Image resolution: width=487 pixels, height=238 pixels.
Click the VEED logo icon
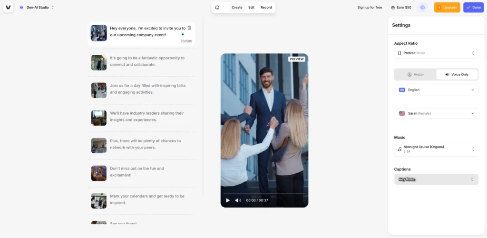click(x=8, y=8)
